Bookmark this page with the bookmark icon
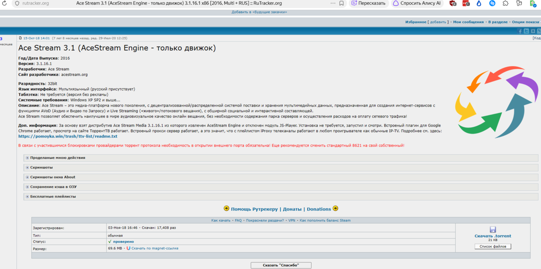Image resolution: width=541 pixels, height=269 pixels. tap(342, 3)
